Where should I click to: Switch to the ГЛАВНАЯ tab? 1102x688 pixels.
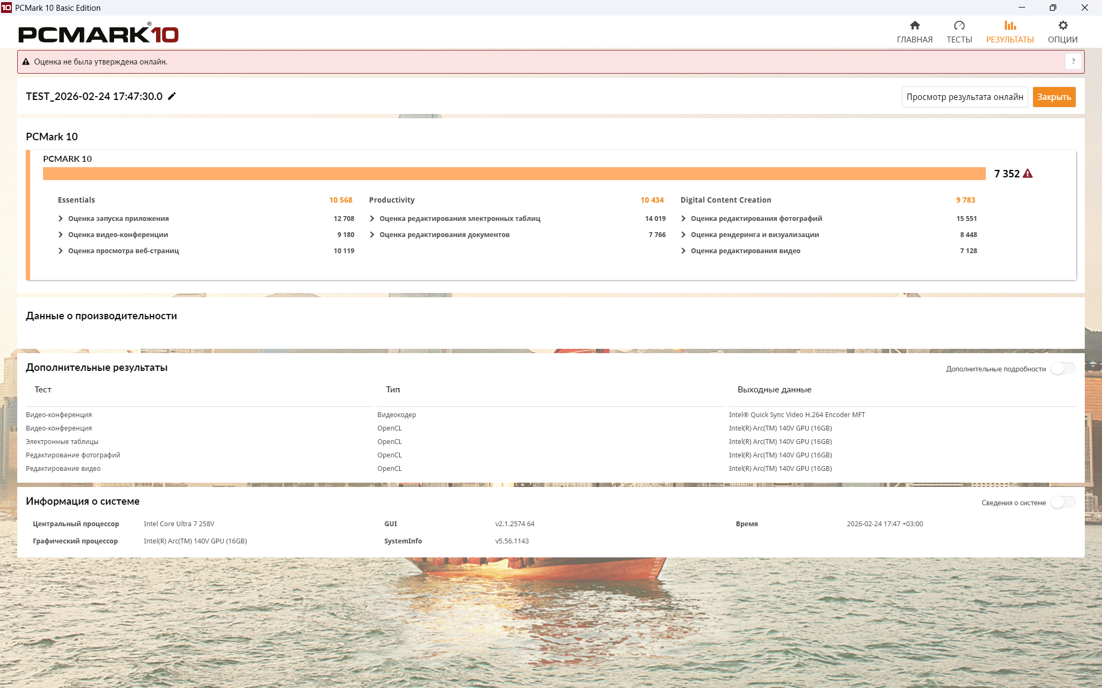[914, 40]
